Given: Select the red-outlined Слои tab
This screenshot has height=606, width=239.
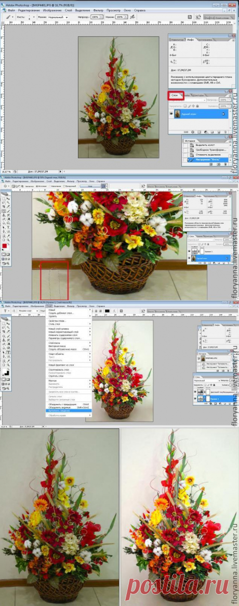Looking at the screenshot, I should 175,95.
